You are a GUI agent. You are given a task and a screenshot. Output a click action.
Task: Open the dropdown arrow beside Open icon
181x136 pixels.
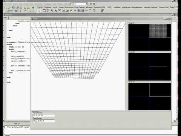coord(11,8)
